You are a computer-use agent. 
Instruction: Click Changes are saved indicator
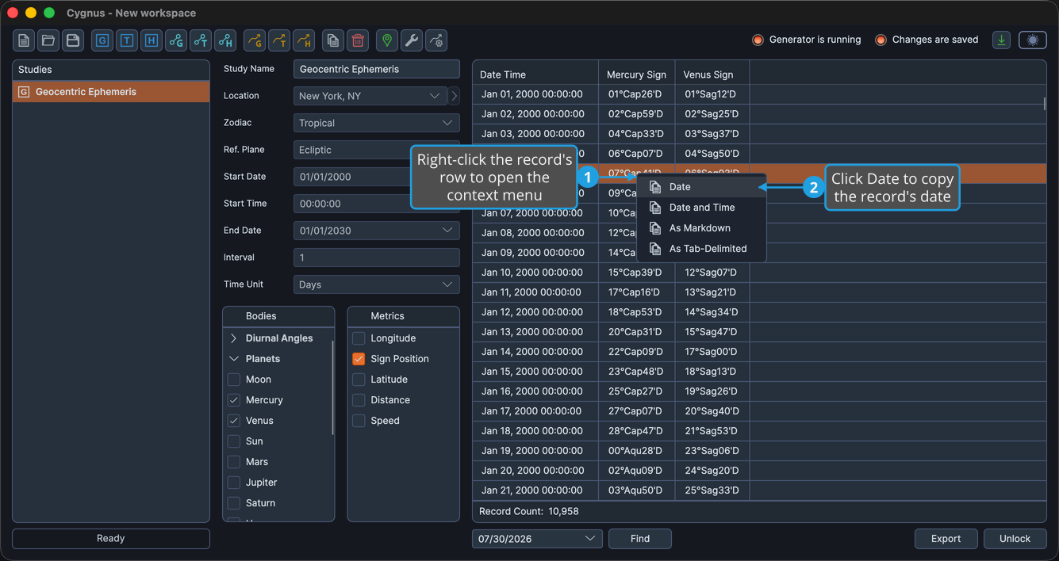[927, 40]
